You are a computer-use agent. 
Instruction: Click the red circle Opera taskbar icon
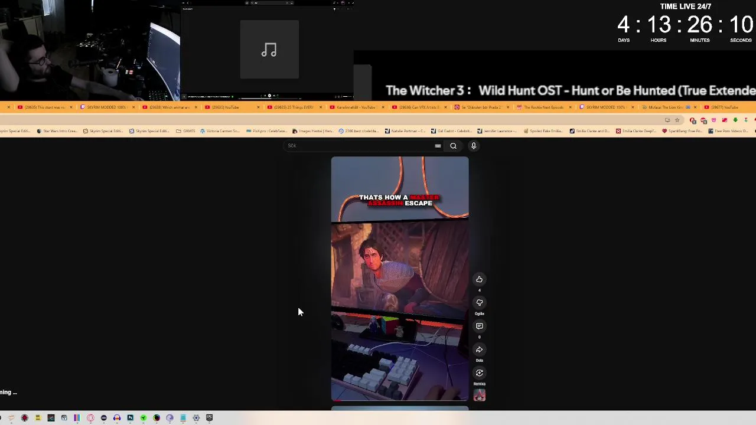pyautogui.click(x=90, y=418)
